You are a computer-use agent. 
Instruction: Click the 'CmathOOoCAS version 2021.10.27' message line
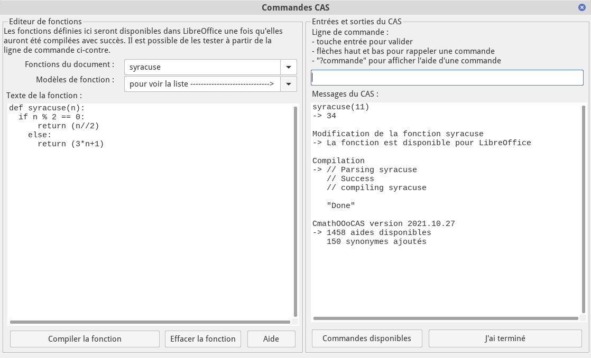click(383, 224)
